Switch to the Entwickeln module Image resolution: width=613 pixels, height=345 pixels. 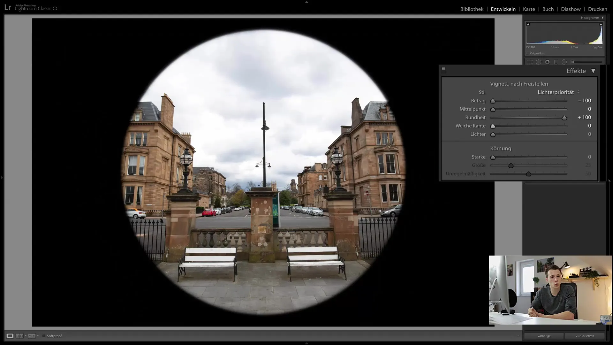[503, 9]
